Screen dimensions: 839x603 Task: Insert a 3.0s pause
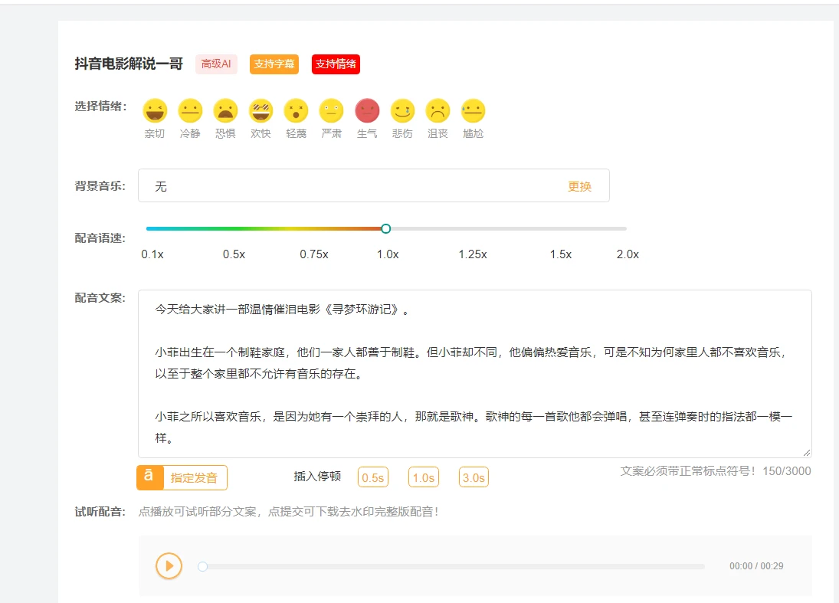click(x=474, y=477)
